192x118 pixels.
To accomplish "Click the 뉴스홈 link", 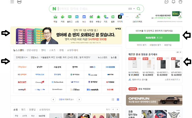I will tap(114, 57).
